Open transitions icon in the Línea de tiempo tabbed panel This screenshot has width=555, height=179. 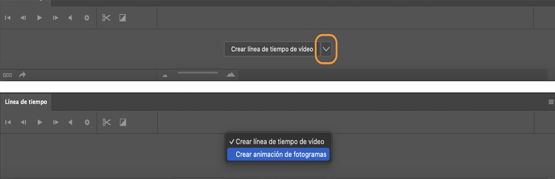pyautogui.click(x=123, y=122)
